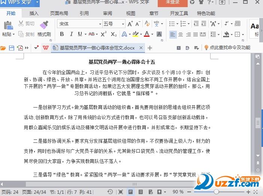Click WPS home W icon

pyautogui.click(x=45, y=48)
